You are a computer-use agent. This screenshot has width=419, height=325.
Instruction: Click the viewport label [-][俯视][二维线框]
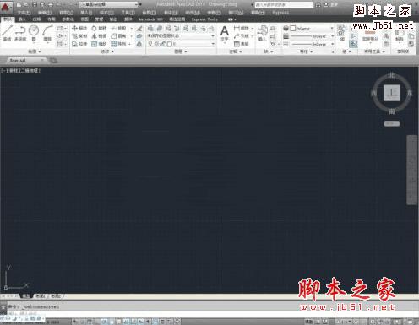point(20,70)
